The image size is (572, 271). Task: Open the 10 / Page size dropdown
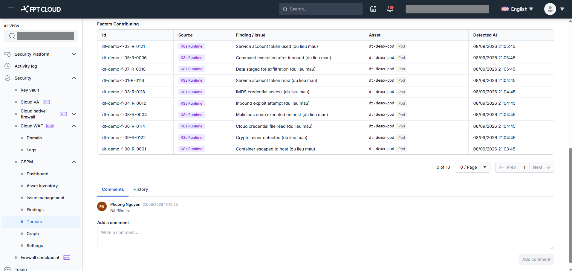[x=472, y=167]
